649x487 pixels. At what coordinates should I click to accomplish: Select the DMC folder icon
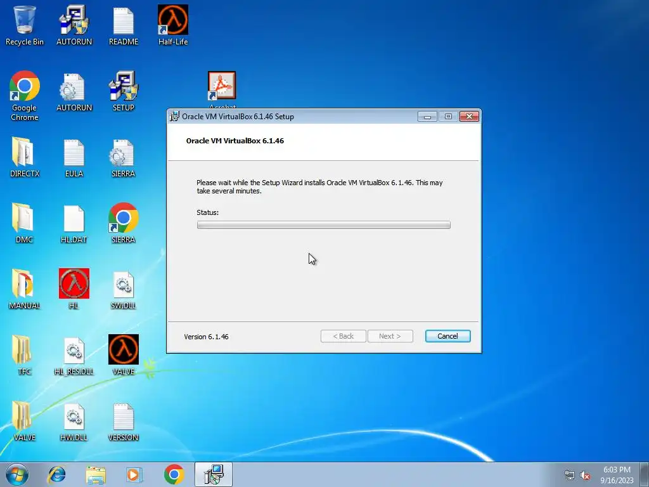(25, 223)
